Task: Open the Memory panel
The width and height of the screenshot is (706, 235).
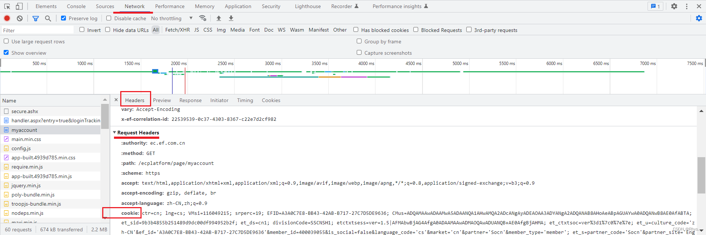Action: 205,6
